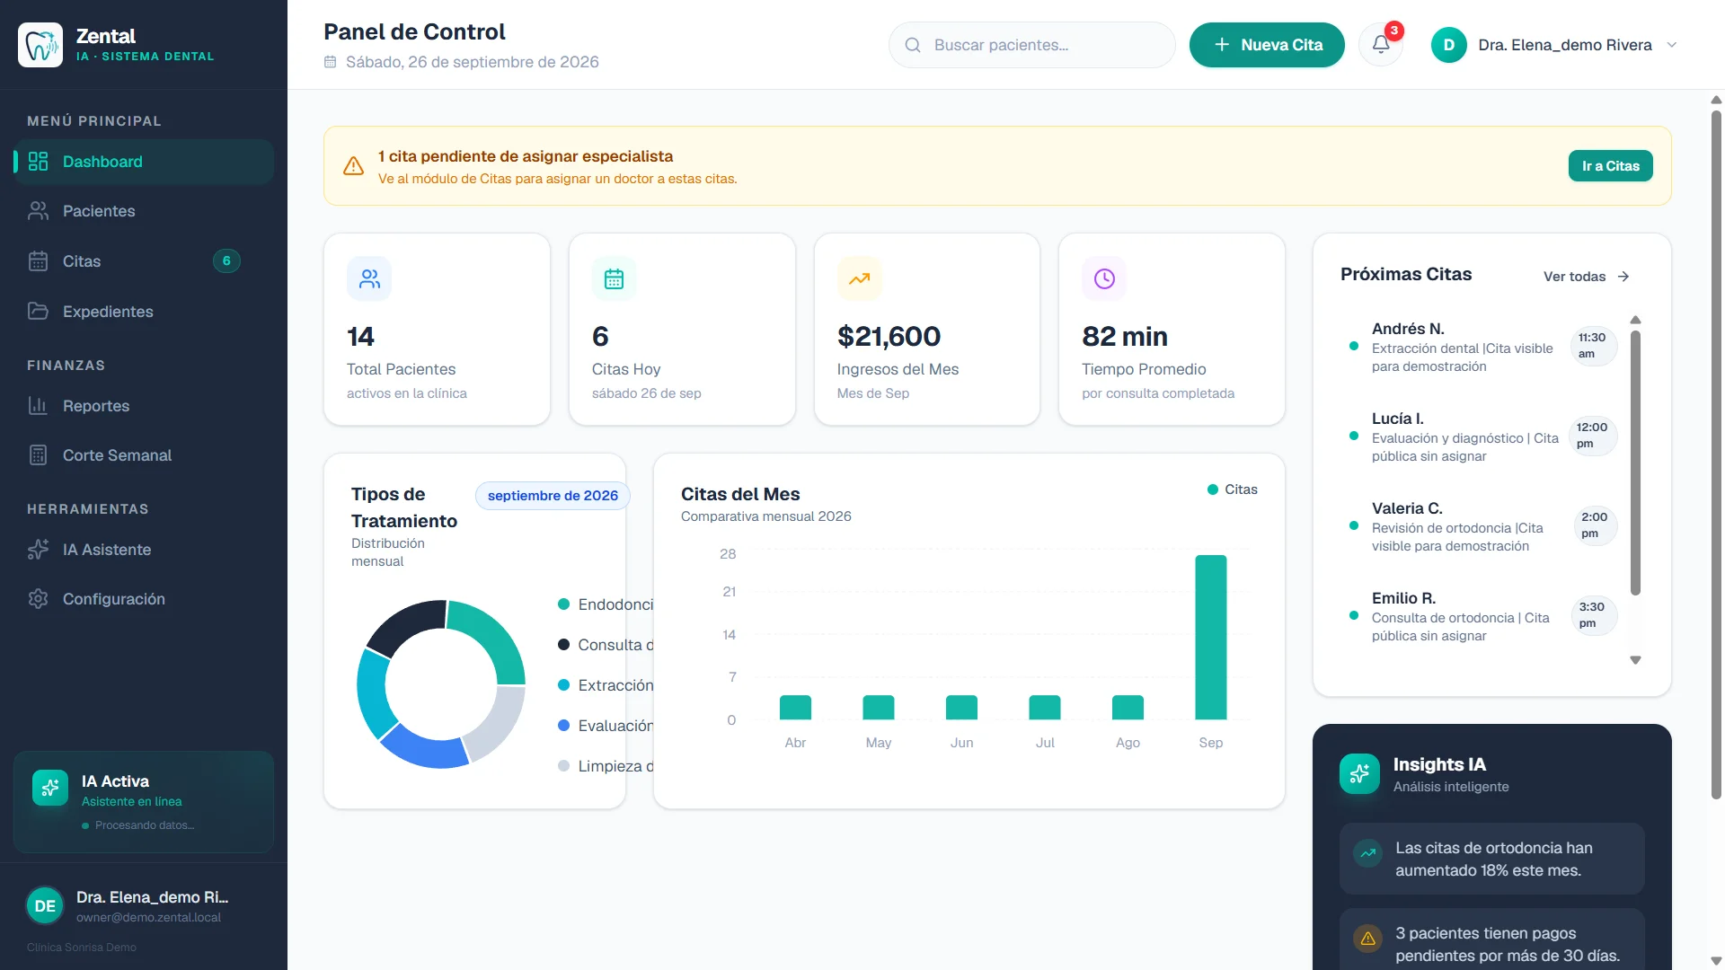1725x970 pixels.
Task: Open the ortodoncia 18% increase insight
Action: click(1491, 859)
